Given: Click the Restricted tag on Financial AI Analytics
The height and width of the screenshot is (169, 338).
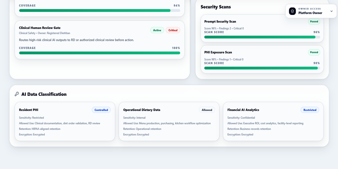Looking at the screenshot, I should point(310,110).
